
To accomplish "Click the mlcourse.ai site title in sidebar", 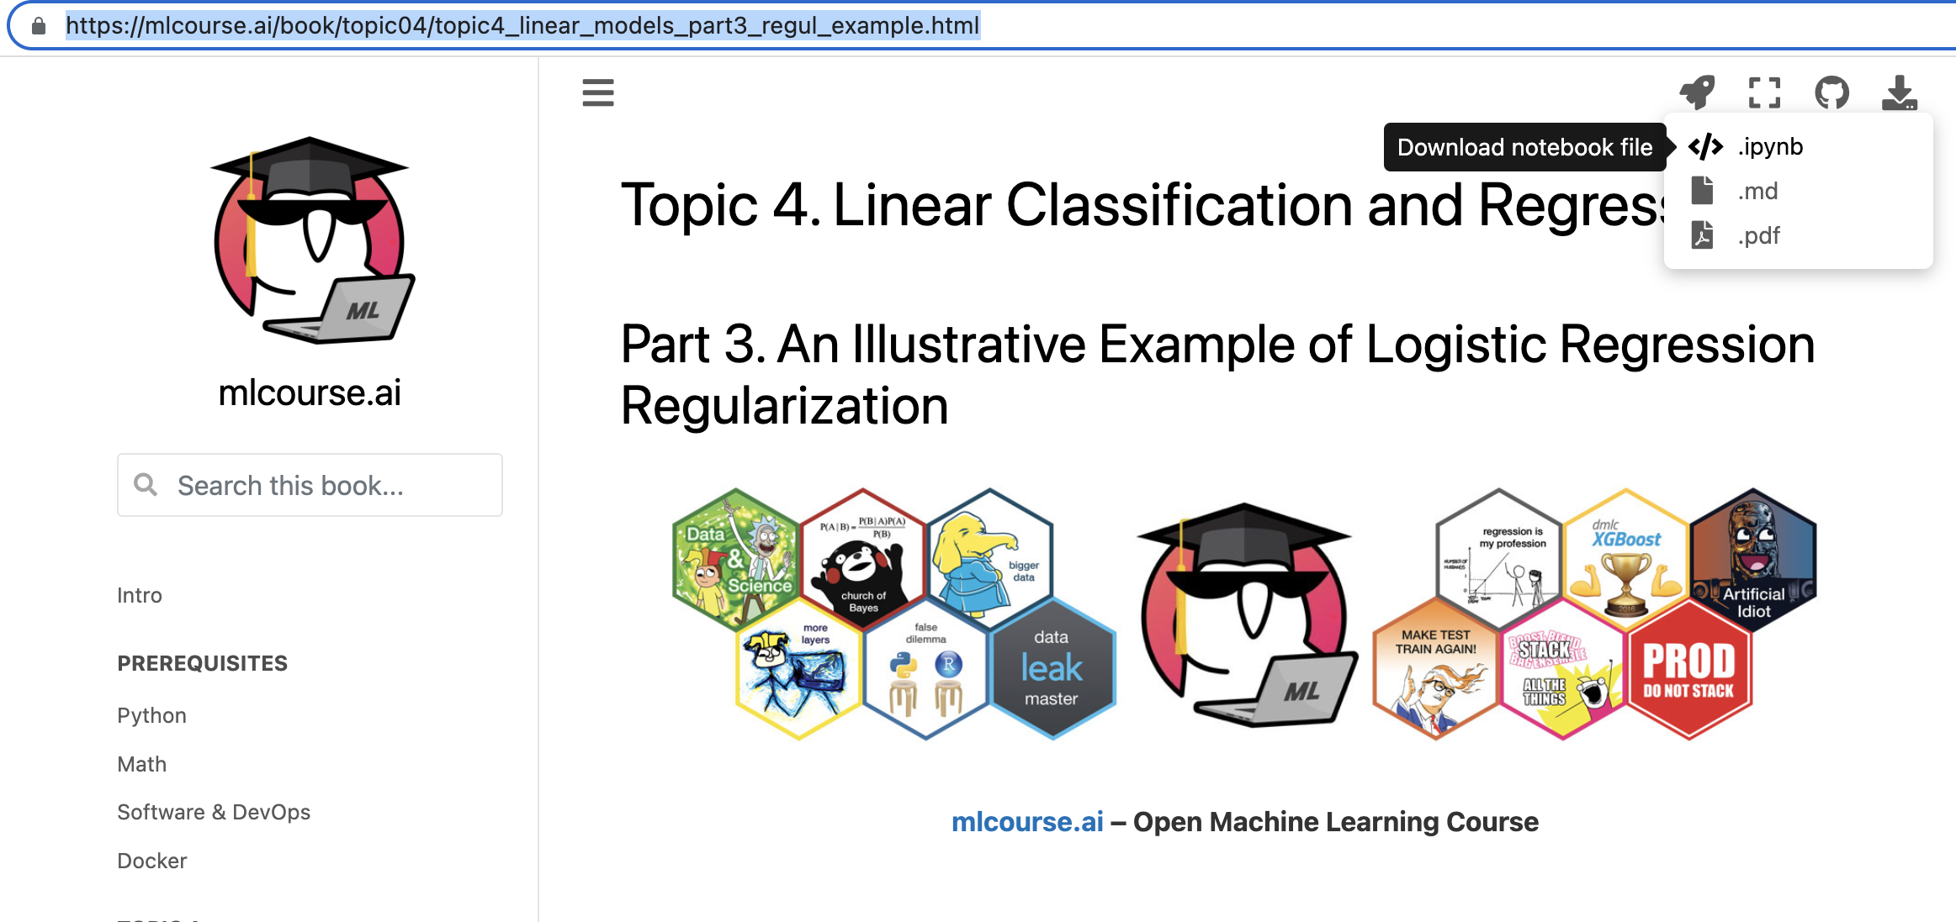I will [310, 393].
